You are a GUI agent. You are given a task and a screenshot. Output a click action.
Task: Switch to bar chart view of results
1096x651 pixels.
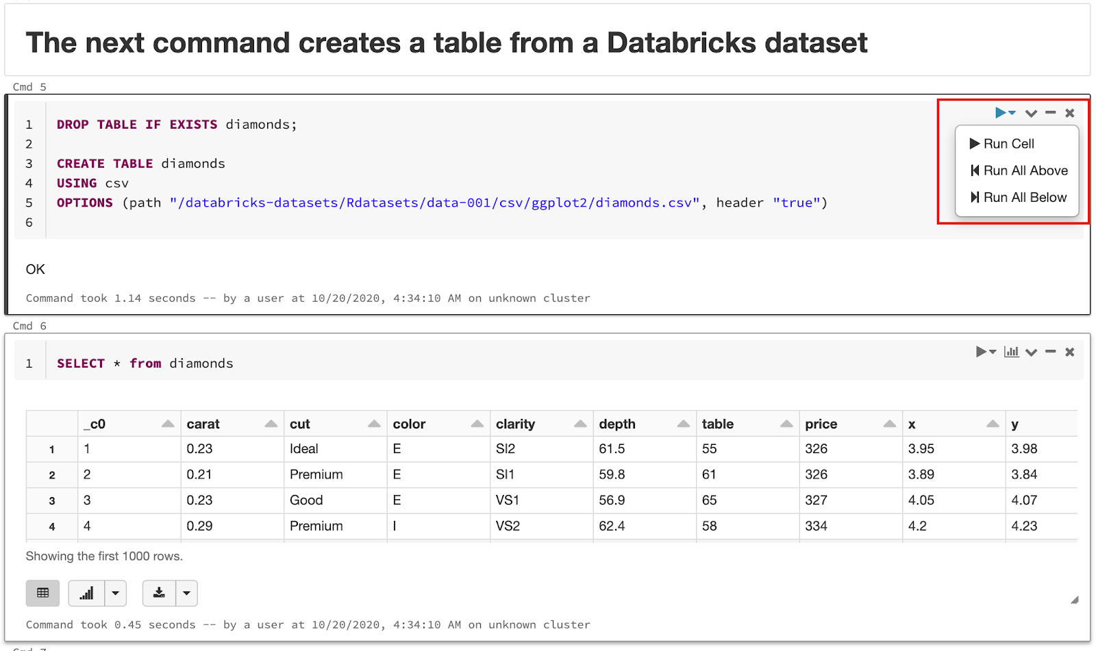(87, 593)
